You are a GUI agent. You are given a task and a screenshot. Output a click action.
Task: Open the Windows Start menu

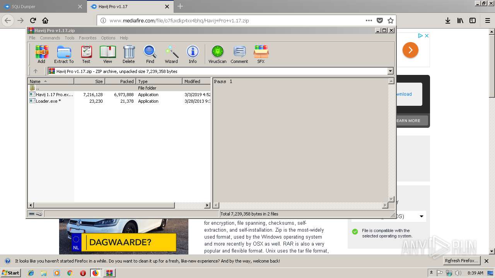(11, 273)
